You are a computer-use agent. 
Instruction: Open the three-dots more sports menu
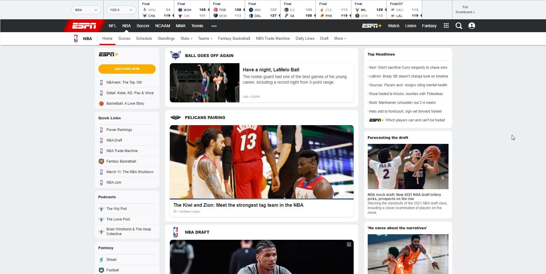(214, 26)
